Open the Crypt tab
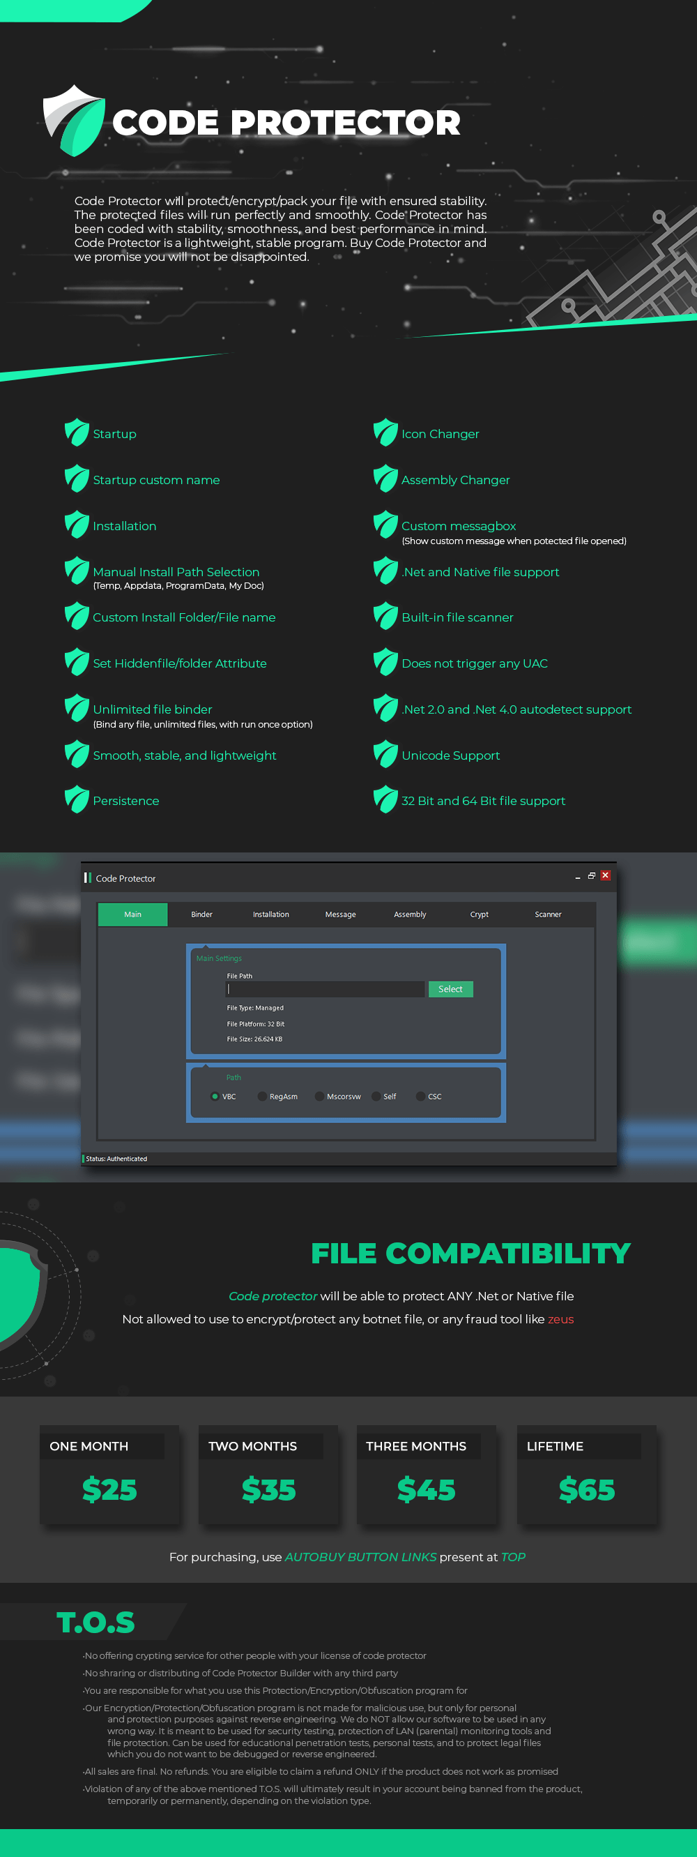 click(x=479, y=914)
